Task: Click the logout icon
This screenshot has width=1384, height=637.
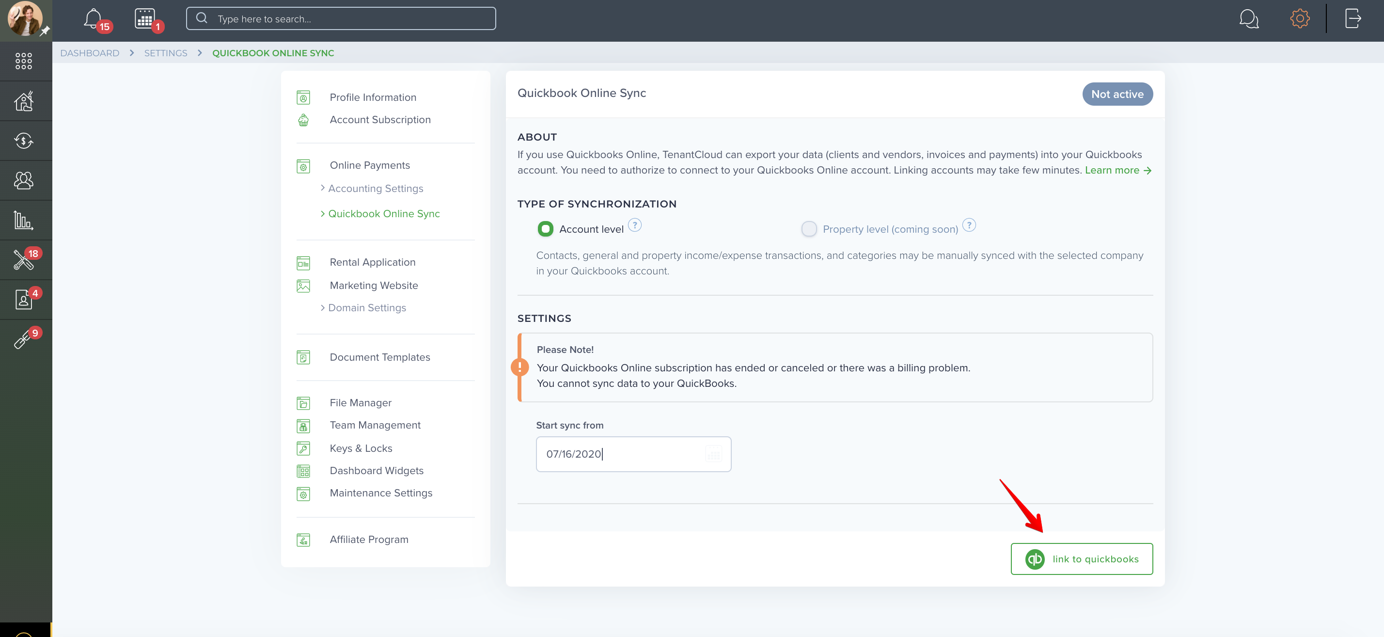Action: tap(1353, 19)
